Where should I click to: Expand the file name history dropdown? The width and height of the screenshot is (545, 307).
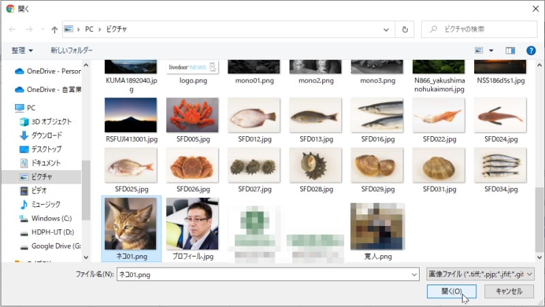pyautogui.click(x=414, y=275)
